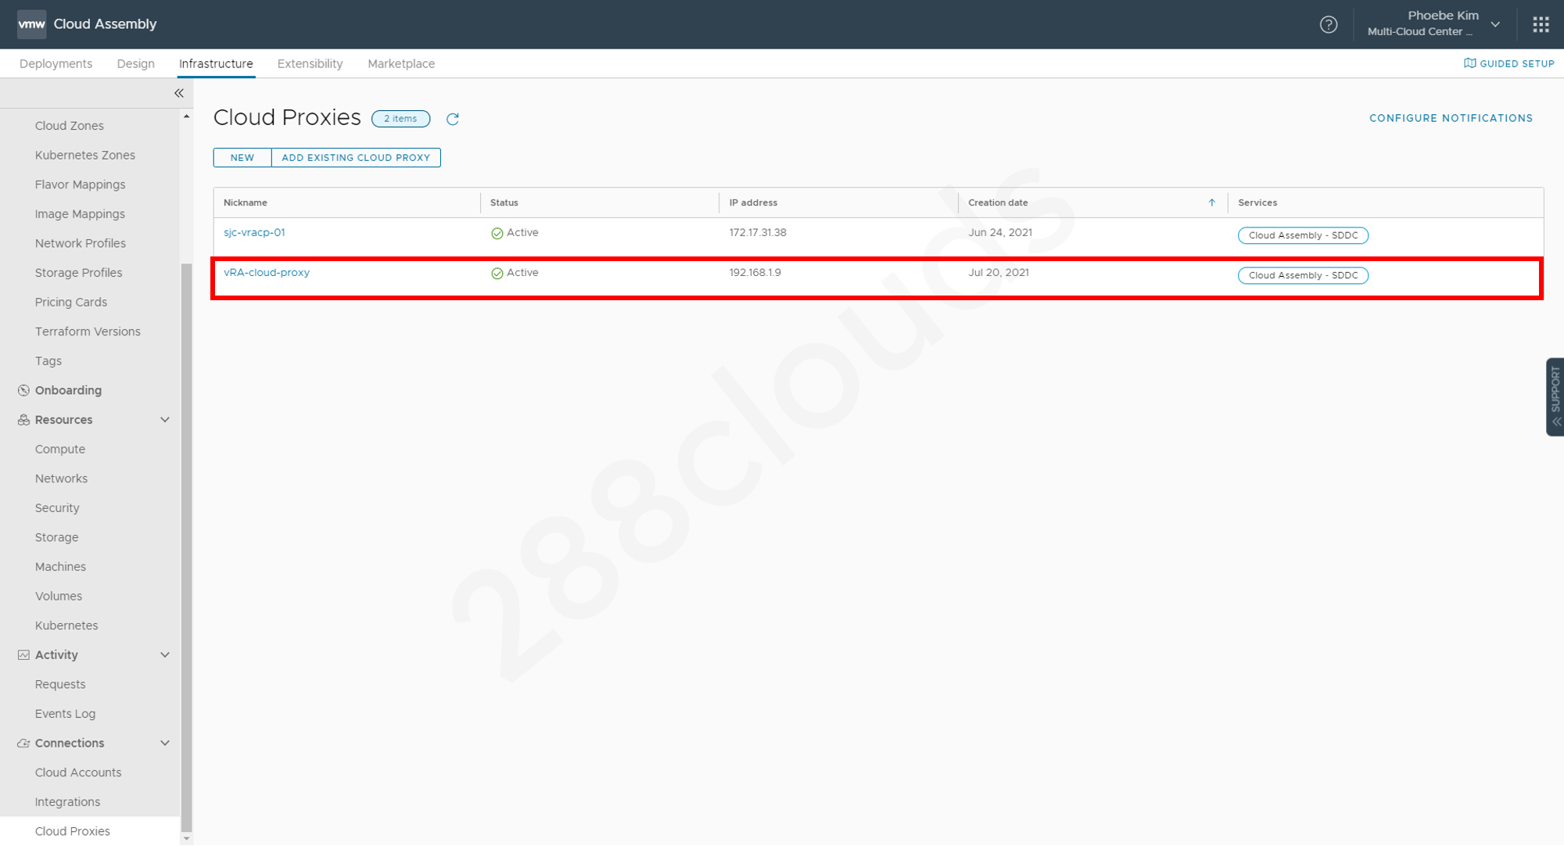Click the sidebar scroll up arrow

(x=186, y=116)
